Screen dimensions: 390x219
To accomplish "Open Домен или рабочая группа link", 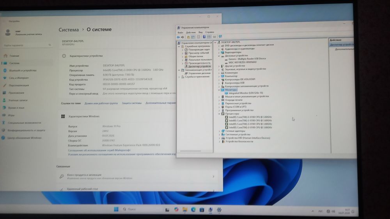I will coord(101,103).
